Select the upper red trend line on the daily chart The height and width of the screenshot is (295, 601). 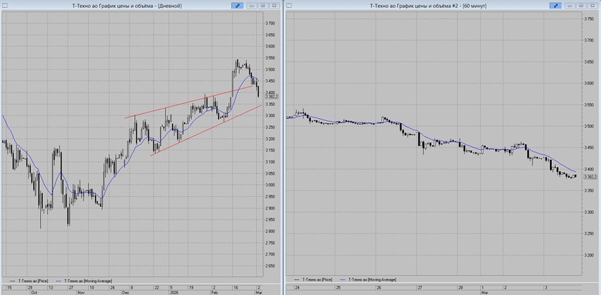pyautogui.click(x=180, y=107)
